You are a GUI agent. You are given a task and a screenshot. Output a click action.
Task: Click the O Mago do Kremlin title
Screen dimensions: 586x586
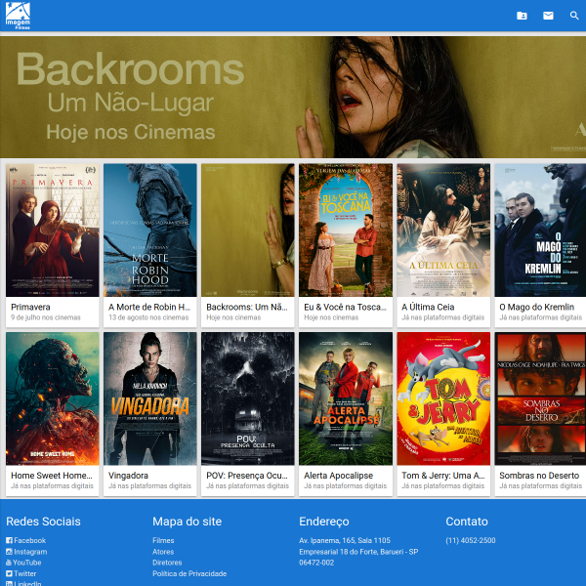(x=536, y=308)
